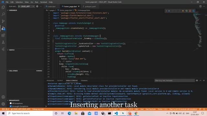Close the bottom panel

[204, 81]
